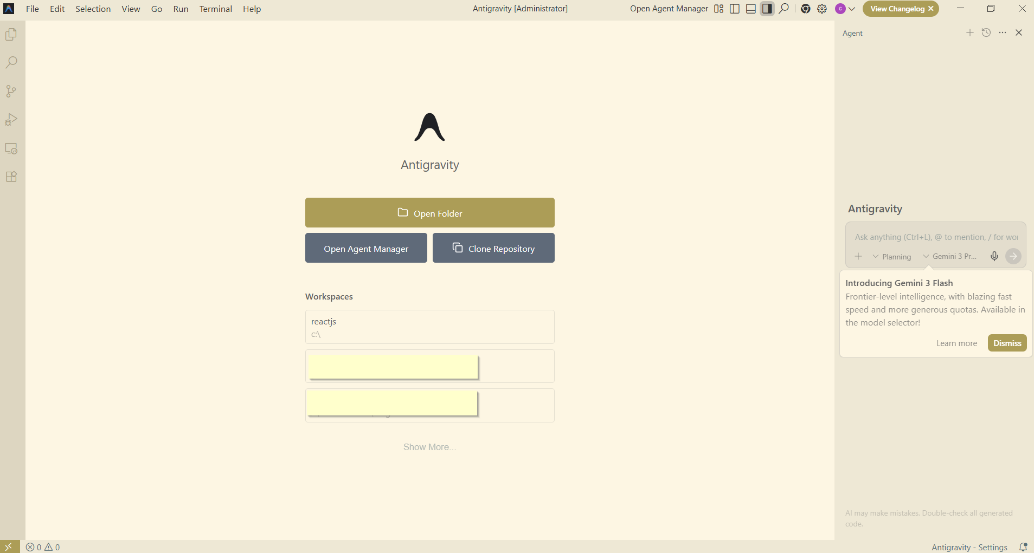The image size is (1034, 553).
Task: Open the Extensions view in activity bar
Action: [x=11, y=177]
